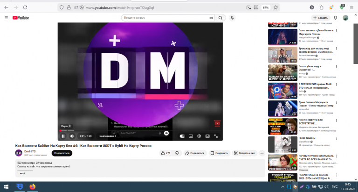Start voice search with the microphone
This screenshot has width=358, height=192.
(232, 18)
